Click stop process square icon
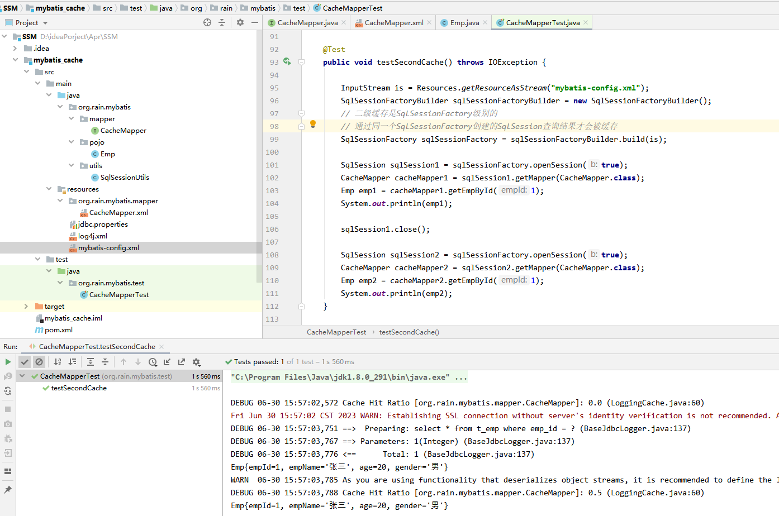 [8, 409]
